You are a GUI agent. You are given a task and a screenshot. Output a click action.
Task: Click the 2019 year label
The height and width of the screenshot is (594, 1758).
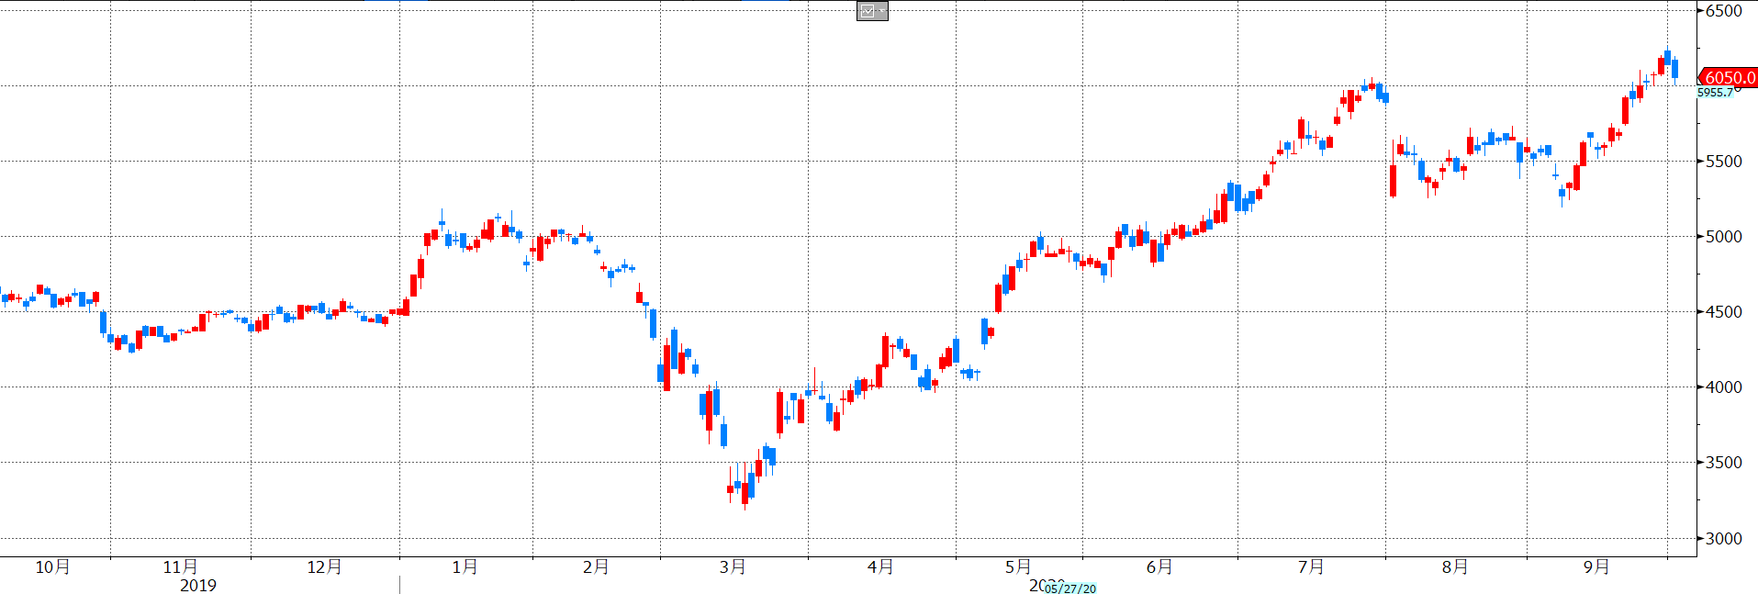(x=197, y=586)
